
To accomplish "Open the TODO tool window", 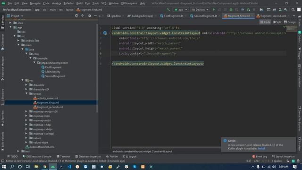I will click(x=12, y=156).
